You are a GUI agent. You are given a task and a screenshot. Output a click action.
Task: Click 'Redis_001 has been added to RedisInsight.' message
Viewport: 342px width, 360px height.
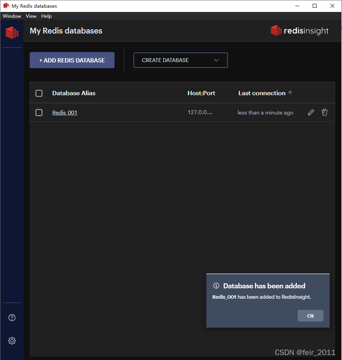262,297
